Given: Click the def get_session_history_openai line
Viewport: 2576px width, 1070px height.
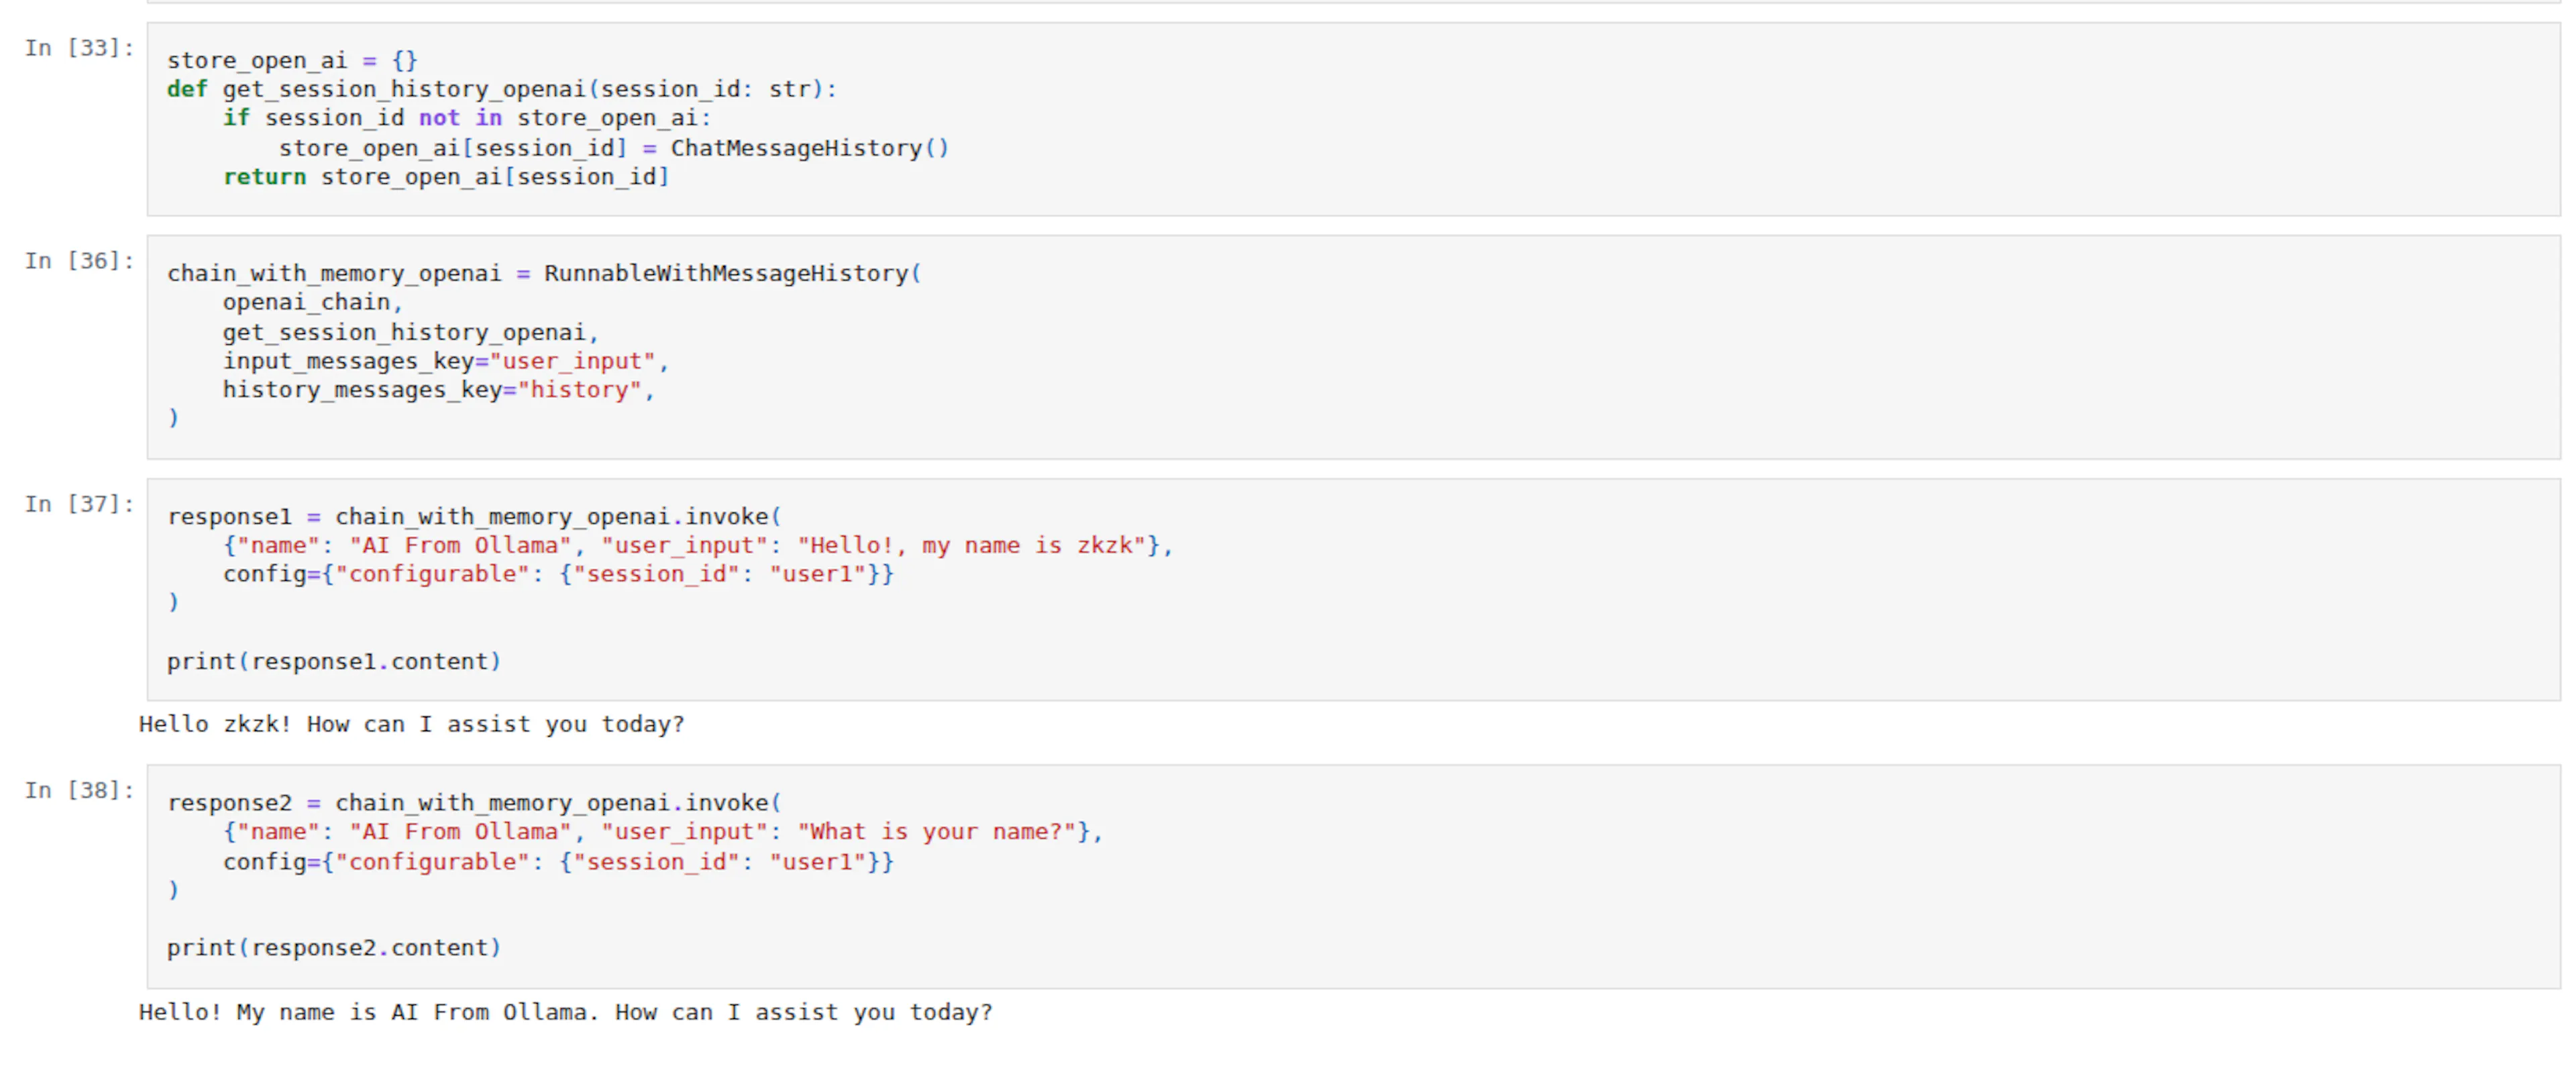Looking at the screenshot, I should click(x=501, y=89).
